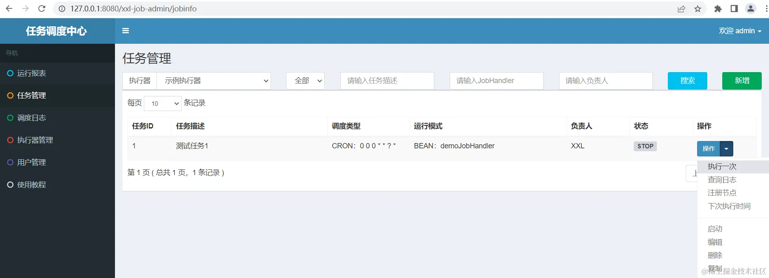
Task: Open 执行器管理 in the sidebar
Action: 57,140
